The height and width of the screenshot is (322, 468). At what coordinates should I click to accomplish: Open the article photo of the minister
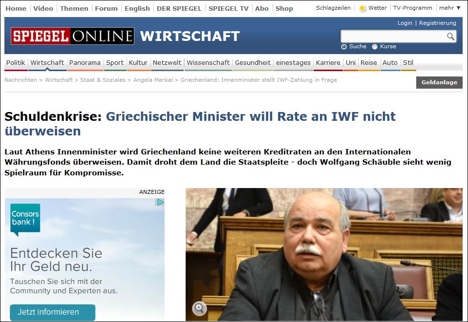[323, 253]
